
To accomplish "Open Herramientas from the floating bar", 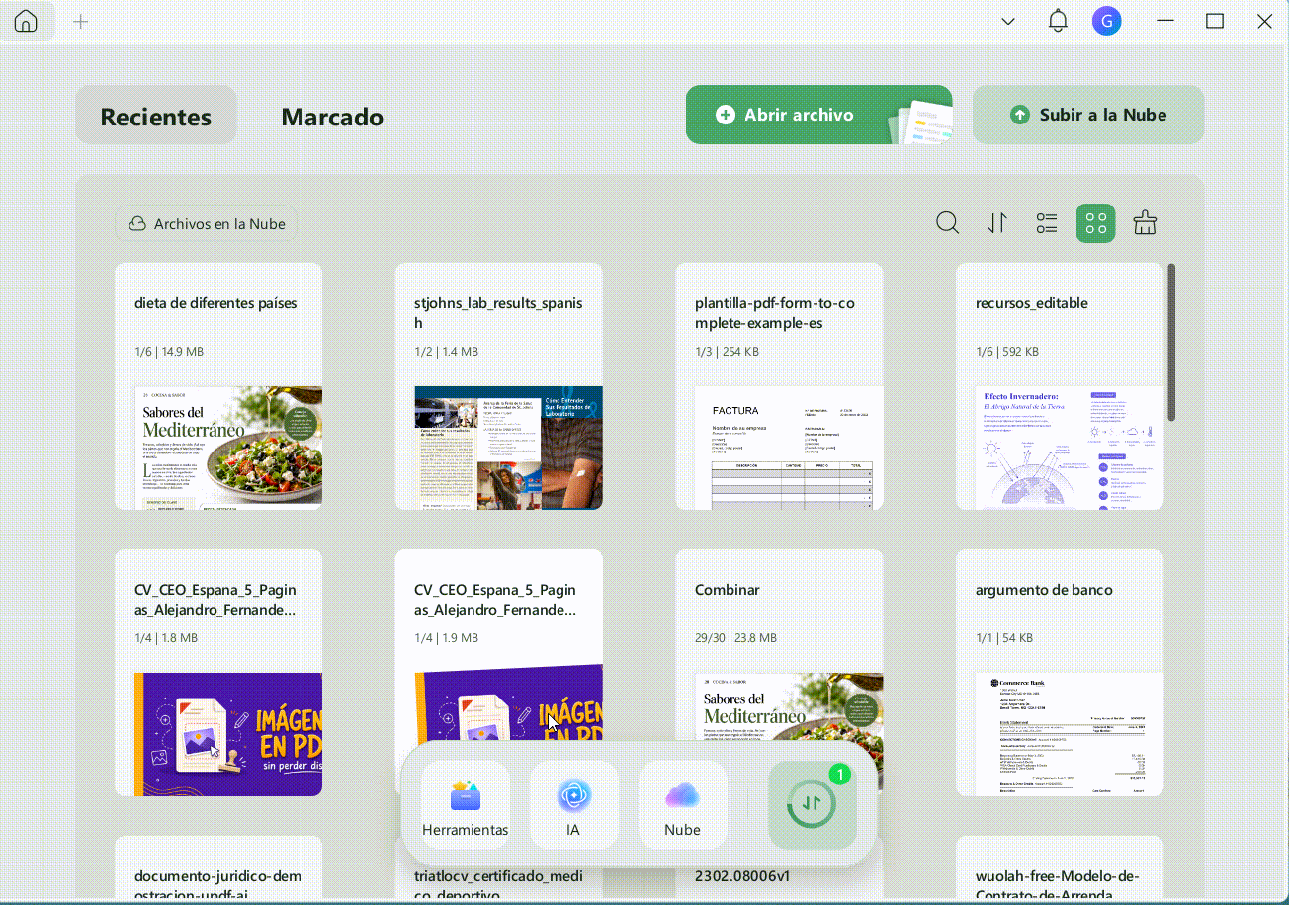I will pyautogui.click(x=465, y=805).
